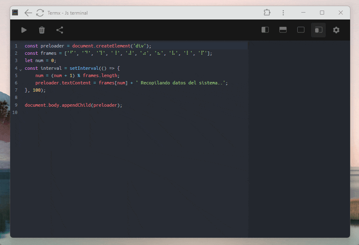Open the extensions puzzle icon
This screenshot has height=245, width=359.
click(x=267, y=12)
